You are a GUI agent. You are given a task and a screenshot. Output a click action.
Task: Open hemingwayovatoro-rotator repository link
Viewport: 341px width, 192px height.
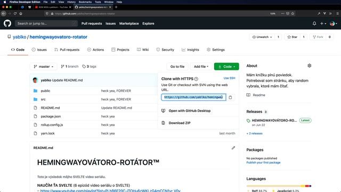(58, 37)
